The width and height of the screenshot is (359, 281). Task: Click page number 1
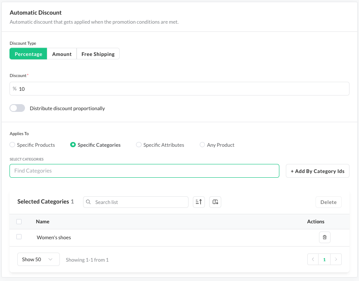pos(325,259)
